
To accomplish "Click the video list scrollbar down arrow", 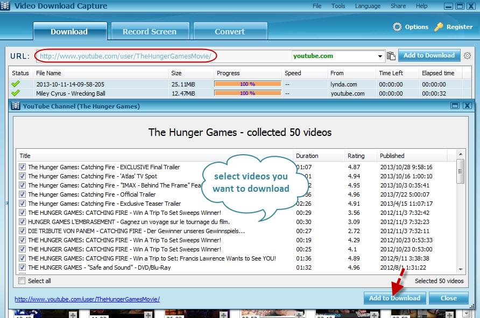I will [461, 269].
